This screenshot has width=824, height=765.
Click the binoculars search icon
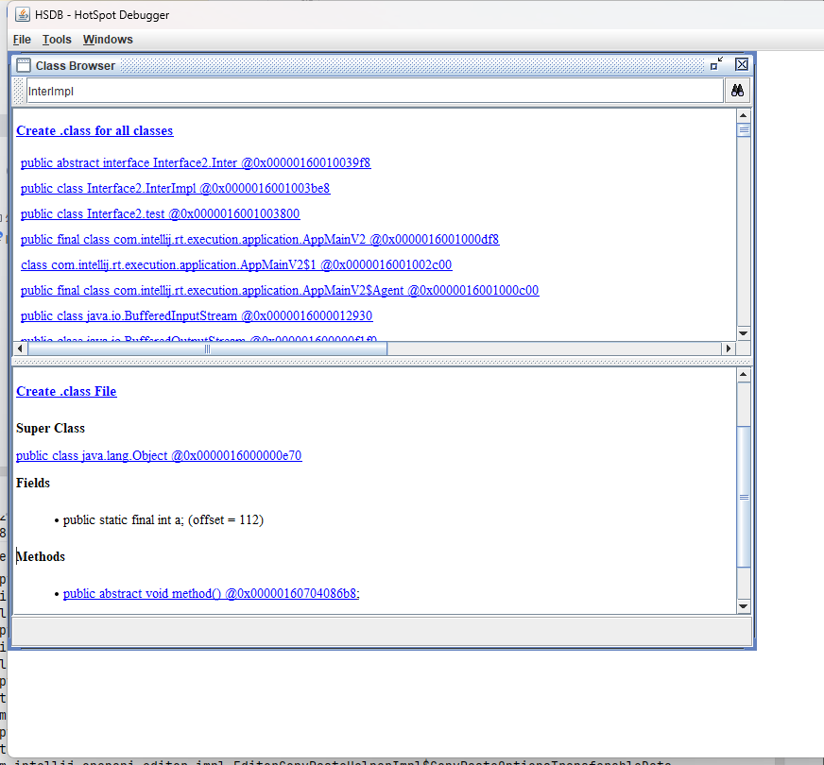pos(737,91)
